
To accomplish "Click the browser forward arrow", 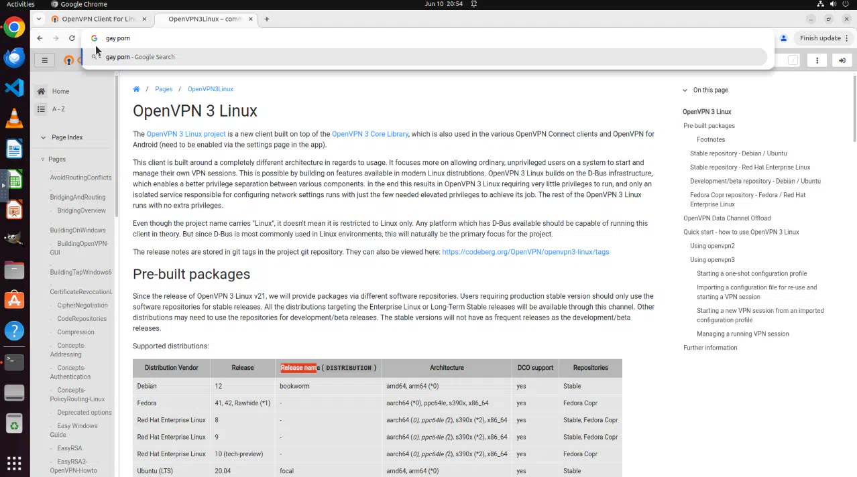I will 56,38.
